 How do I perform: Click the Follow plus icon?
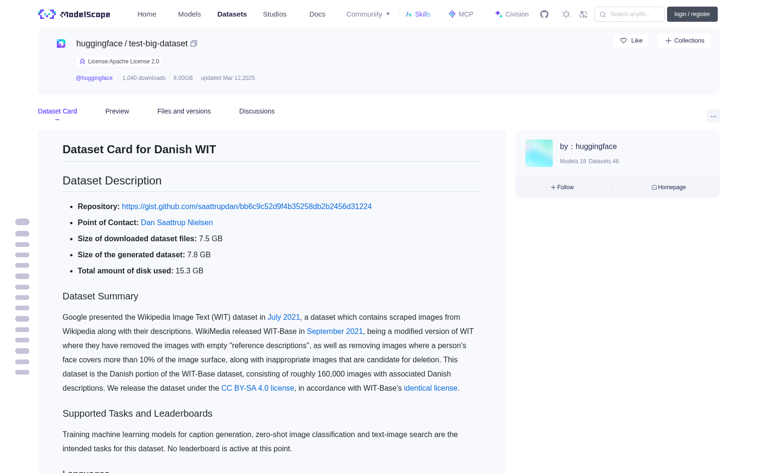(553, 187)
